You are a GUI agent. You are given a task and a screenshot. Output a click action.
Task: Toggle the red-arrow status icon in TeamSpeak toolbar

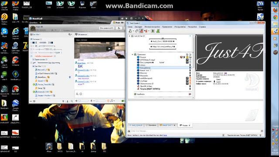click(146, 31)
